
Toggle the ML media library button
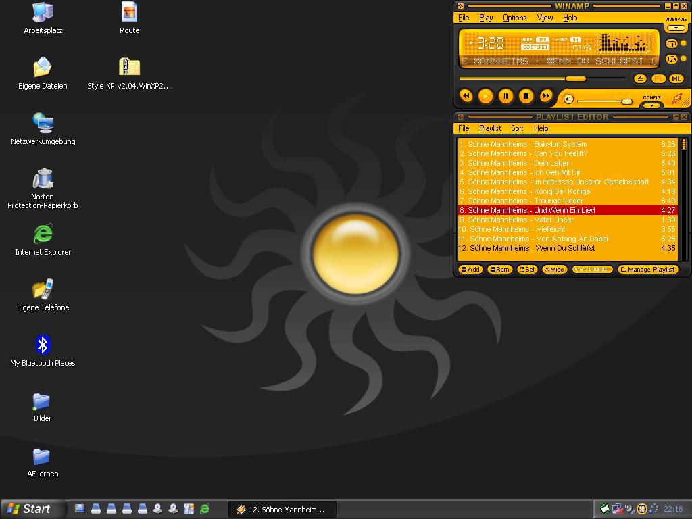[675, 79]
